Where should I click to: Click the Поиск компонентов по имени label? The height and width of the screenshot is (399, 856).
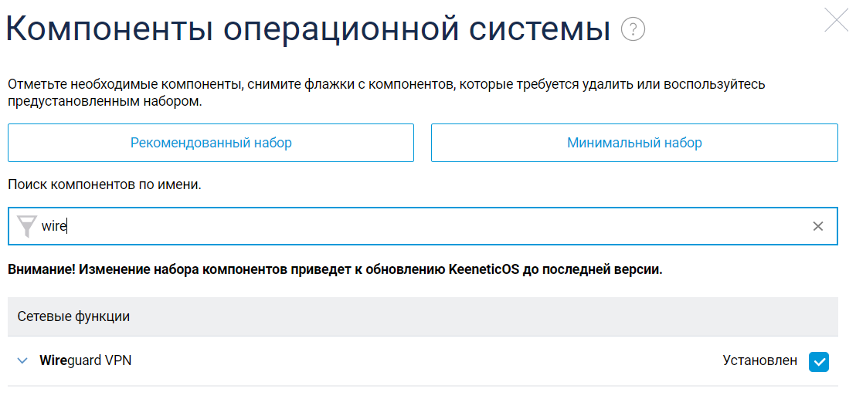coord(104,185)
